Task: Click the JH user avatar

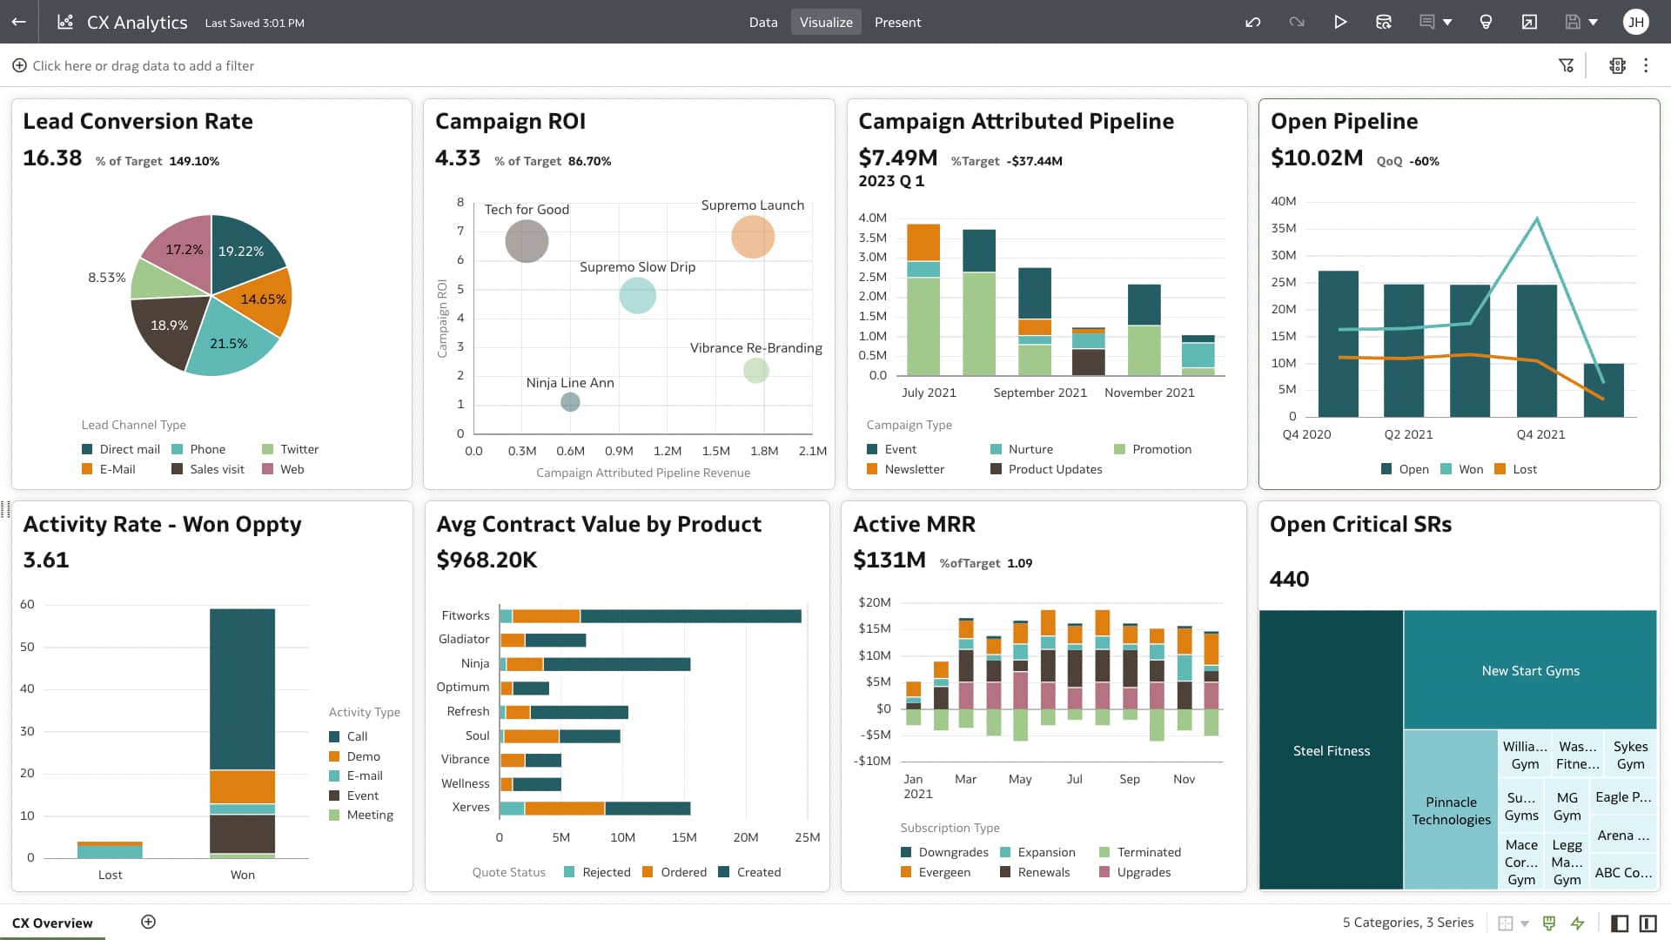Action: pos(1637,22)
